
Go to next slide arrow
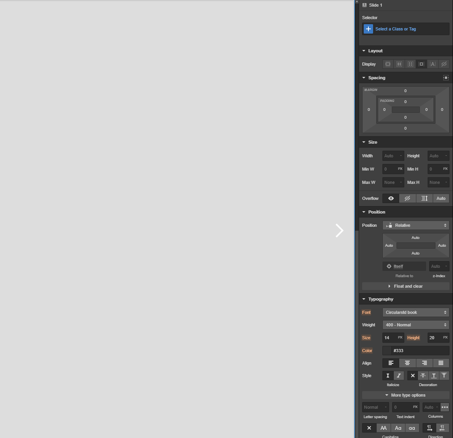pos(340,231)
